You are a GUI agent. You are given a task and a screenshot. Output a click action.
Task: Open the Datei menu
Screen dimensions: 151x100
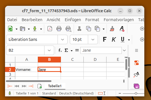(x=12, y=20)
